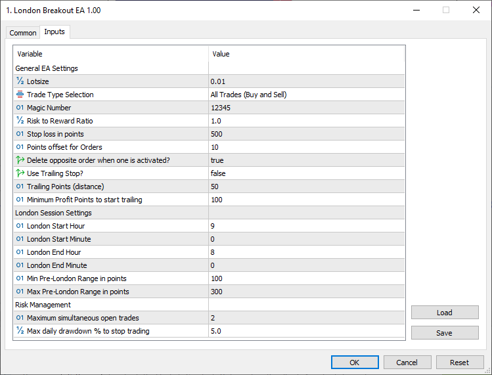Edit the London End Hour value 8
Viewport: 492px width, 375px height.
coord(307,252)
